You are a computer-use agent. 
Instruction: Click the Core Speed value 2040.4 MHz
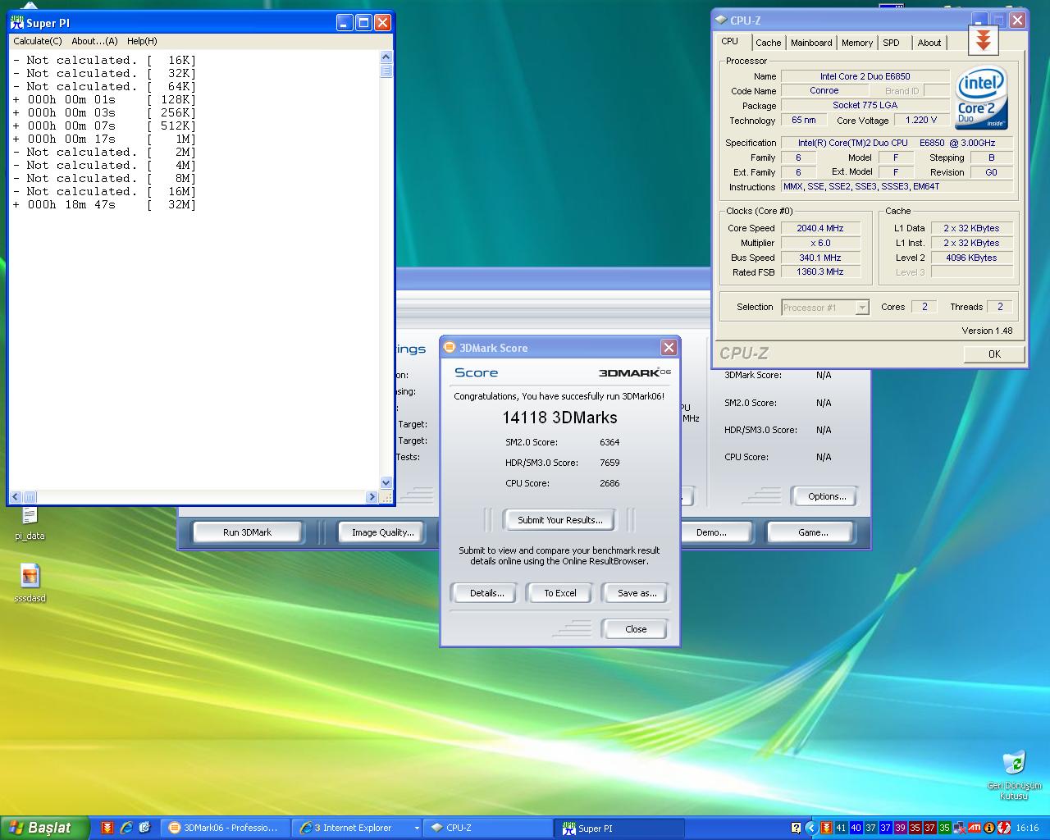[x=820, y=228]
